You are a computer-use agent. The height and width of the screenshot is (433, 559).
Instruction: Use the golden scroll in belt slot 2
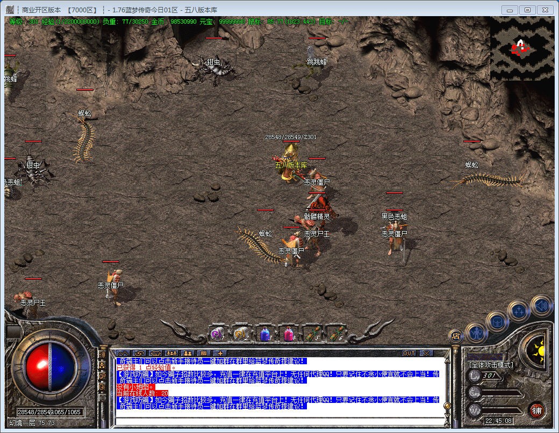(241, 334)
